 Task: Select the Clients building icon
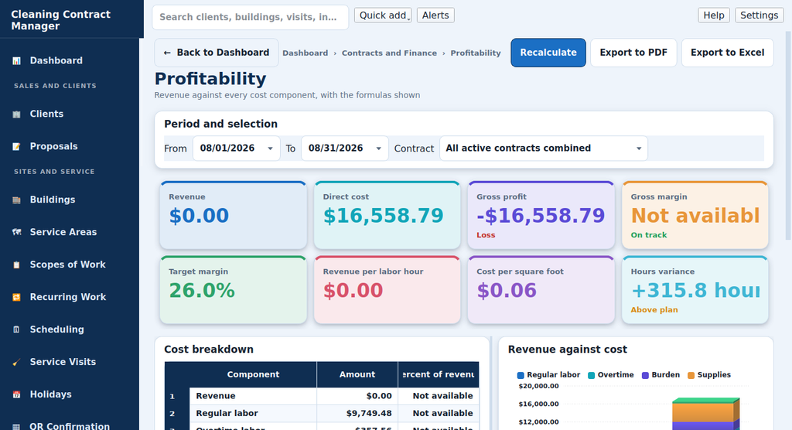pyautogui.click(x=17, y=114)
